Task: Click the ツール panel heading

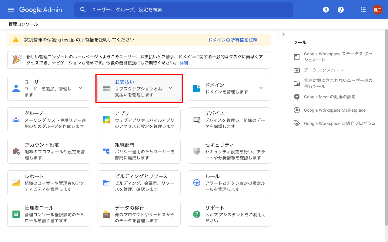Action: coord(300,42)
